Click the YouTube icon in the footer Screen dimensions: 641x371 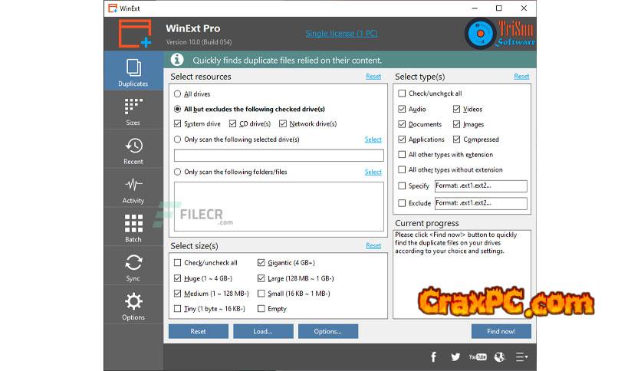(x=478, y=356)
